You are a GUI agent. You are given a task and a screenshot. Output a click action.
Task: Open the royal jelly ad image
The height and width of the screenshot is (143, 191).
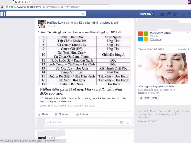point(163,68)
